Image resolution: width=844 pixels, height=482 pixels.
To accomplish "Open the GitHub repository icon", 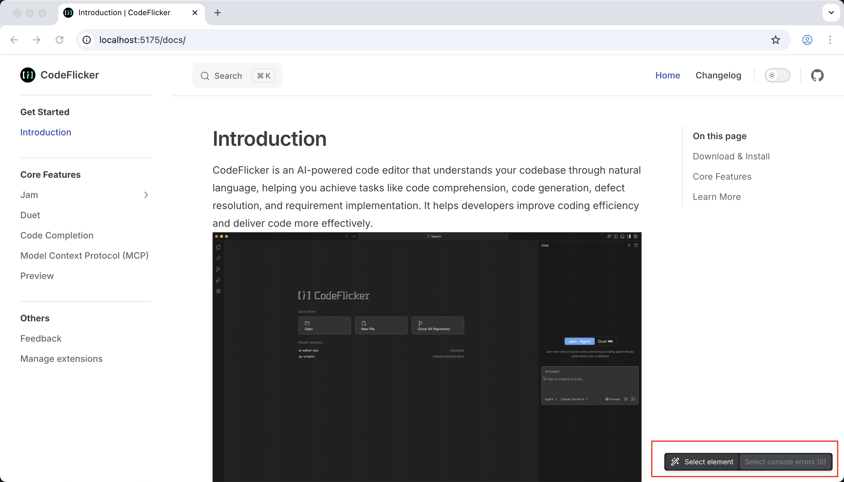I will [817, 76].
